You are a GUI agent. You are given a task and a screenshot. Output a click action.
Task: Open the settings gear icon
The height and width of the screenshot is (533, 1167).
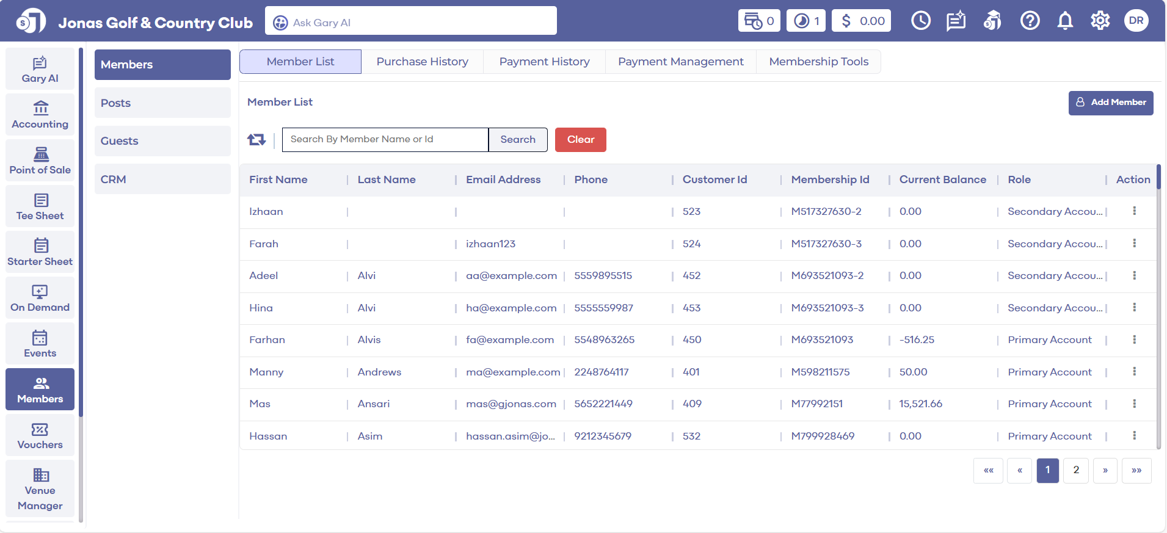(1100, 21)
